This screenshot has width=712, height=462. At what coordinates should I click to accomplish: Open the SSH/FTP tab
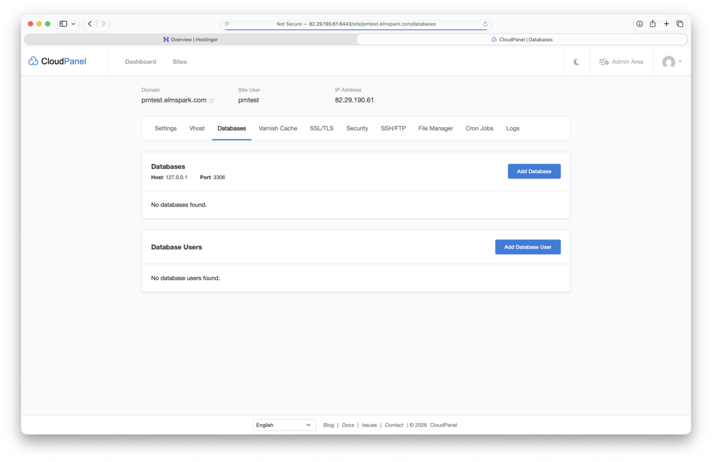393,128
